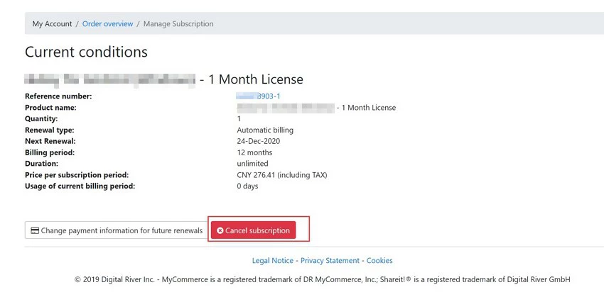Open the reference number link ending 3903-1

point(263,96)
